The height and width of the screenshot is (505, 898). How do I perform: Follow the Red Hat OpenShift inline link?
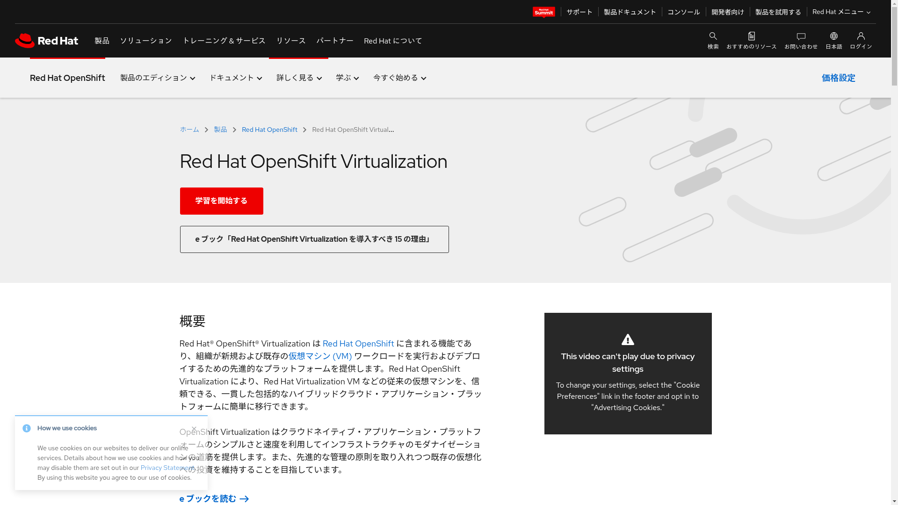point(358,344)
